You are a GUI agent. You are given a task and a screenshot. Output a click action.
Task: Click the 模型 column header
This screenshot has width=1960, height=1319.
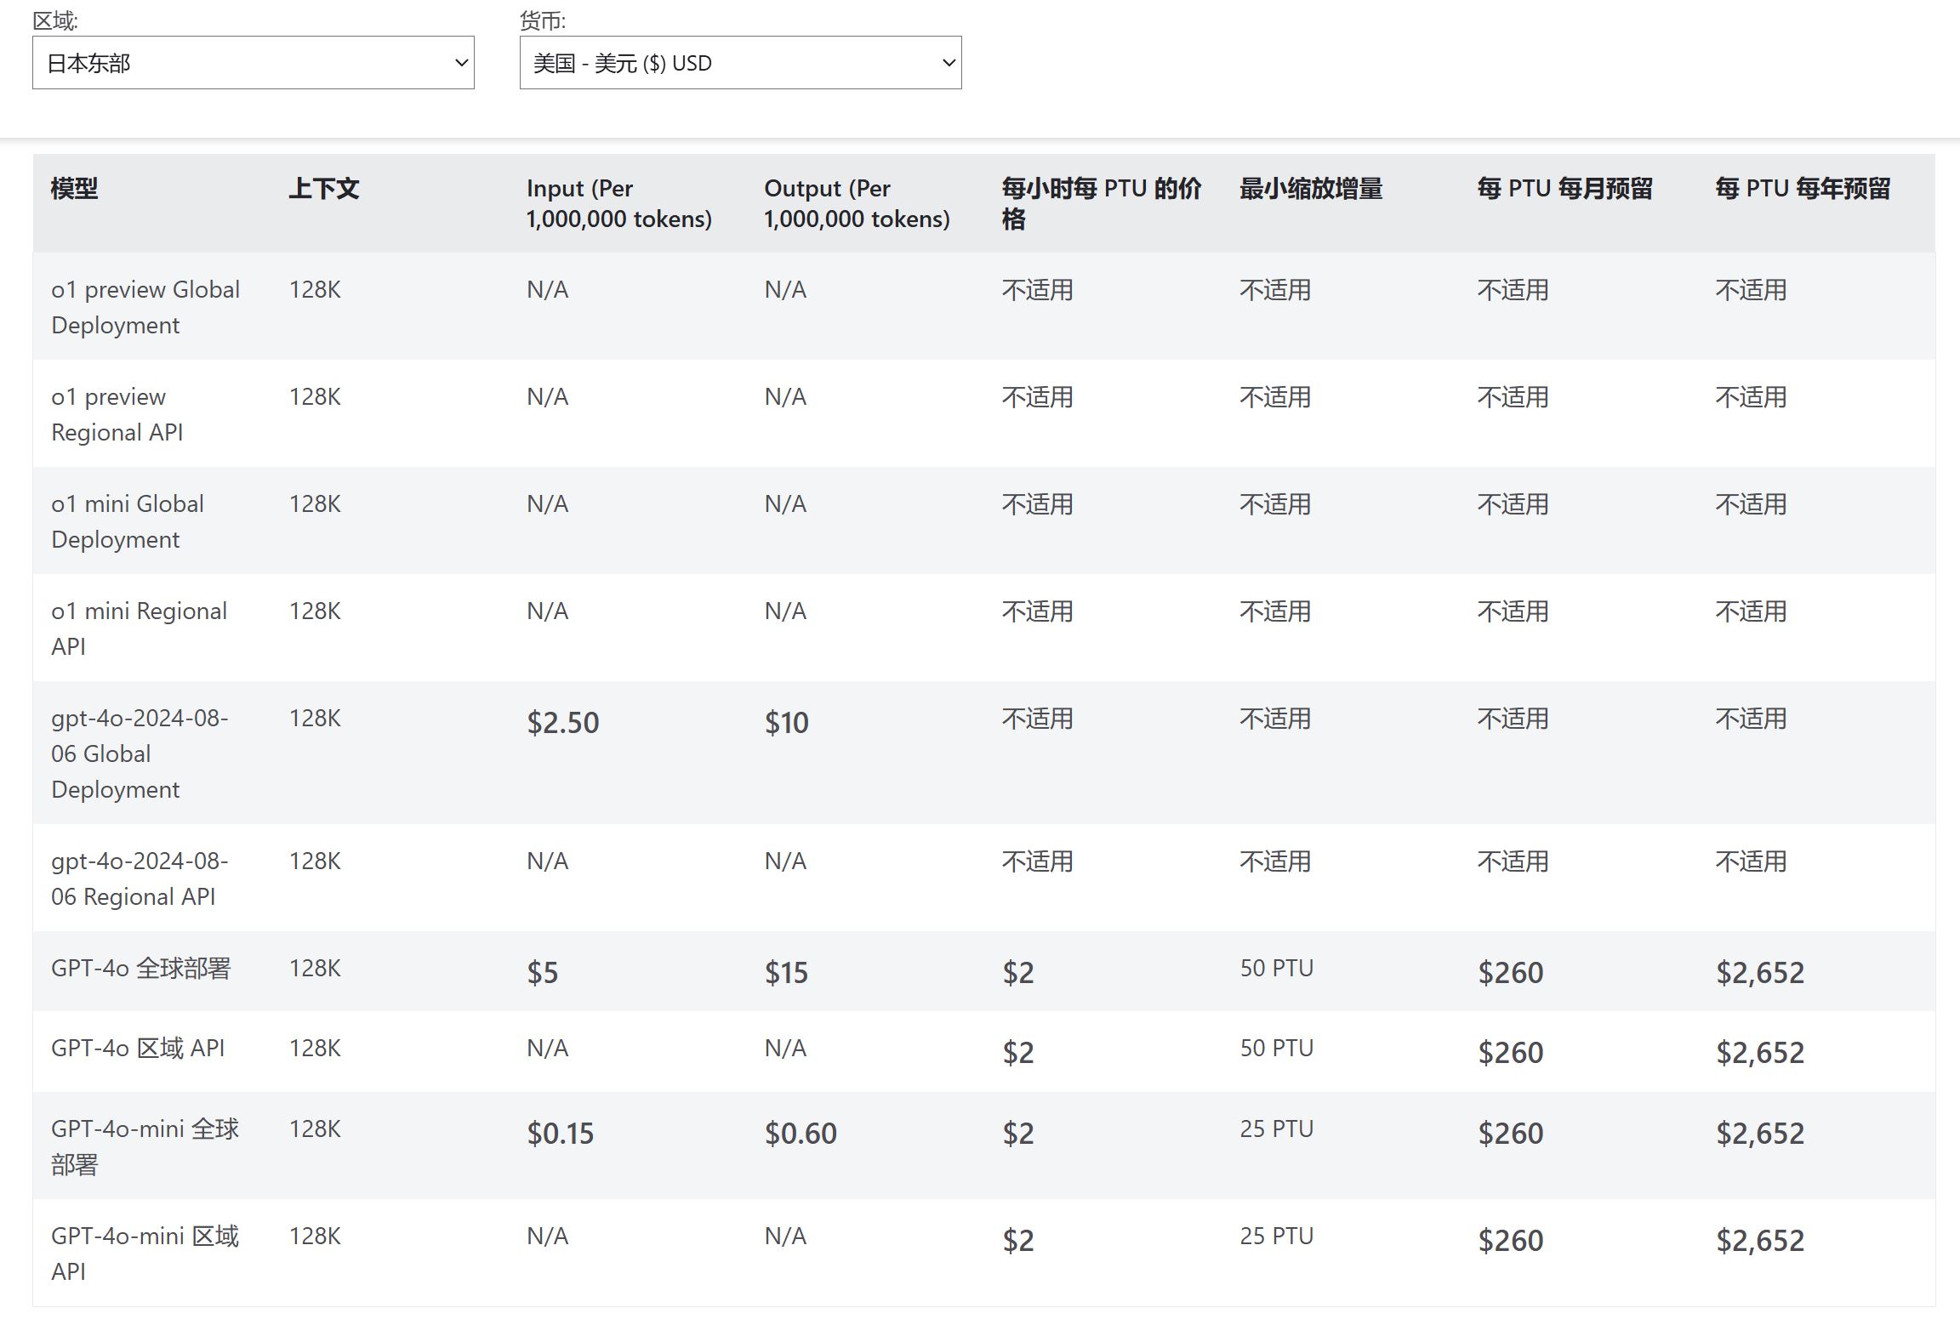coord(75,188)
